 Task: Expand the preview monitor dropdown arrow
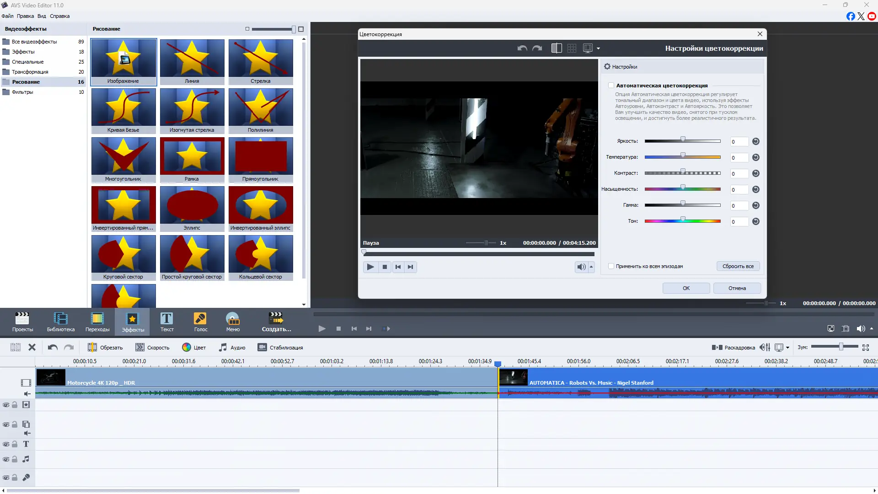coord(598,48)
